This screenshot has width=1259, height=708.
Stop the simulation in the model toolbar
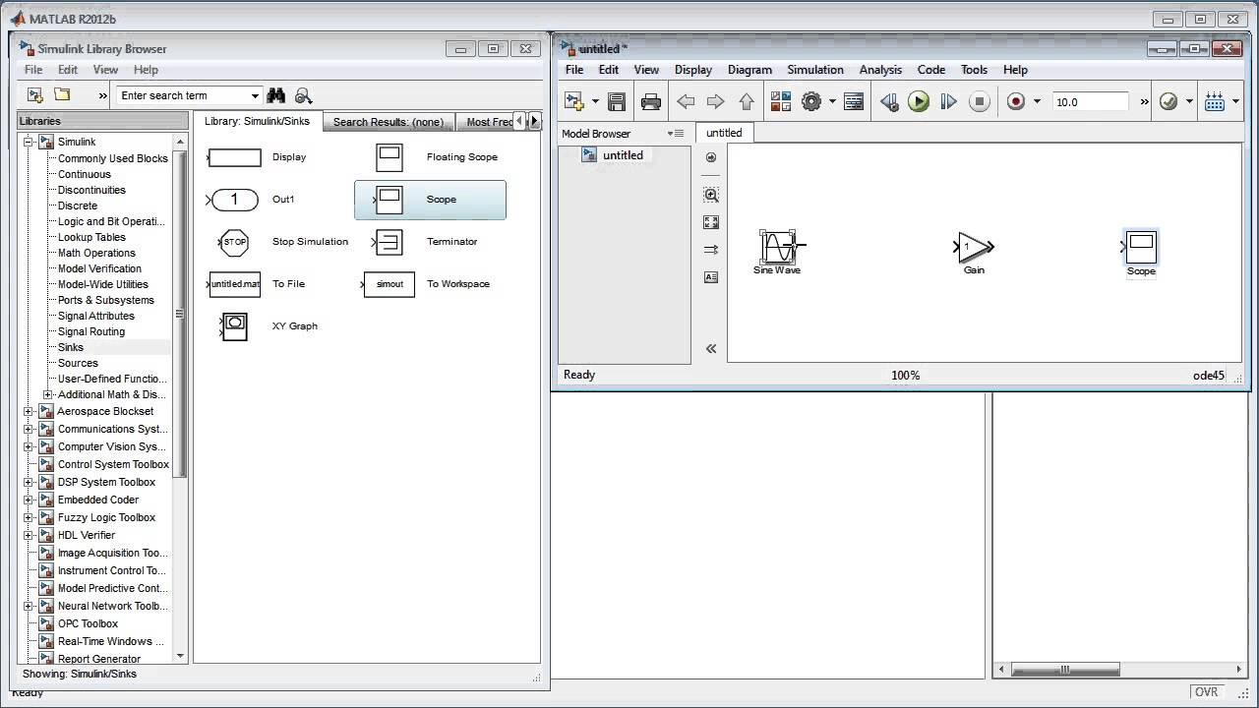[979, 101]
